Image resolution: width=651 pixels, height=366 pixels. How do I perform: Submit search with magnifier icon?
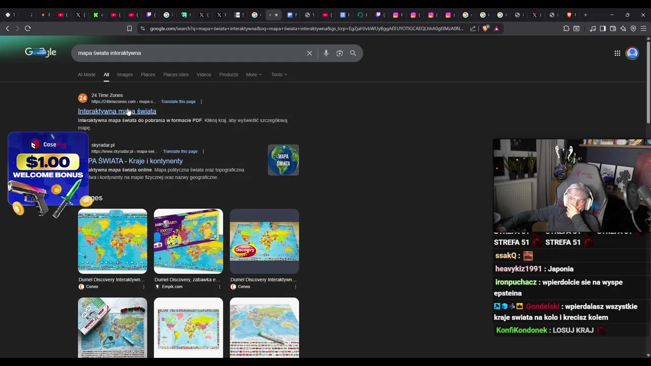(x=353, y=53)
